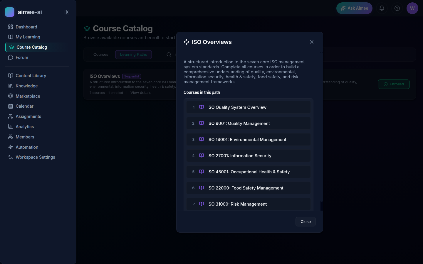423x264 pixels.
Task: Click the Members people icon
Action: [x=11, y=137]
